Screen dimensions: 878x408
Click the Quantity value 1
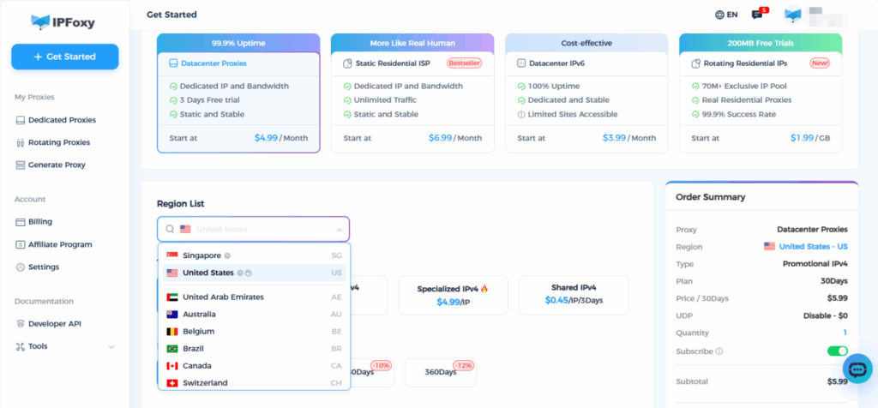tap(845, 333)
